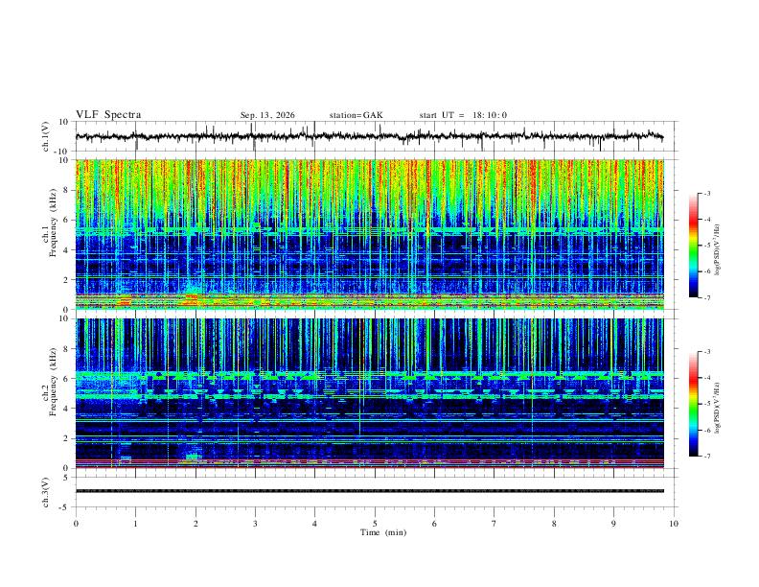Click the ch.2 spectrogram green band near 6 kHz
Image resolution: width=759 pixels, height=587 pixels.
(369, 375)
